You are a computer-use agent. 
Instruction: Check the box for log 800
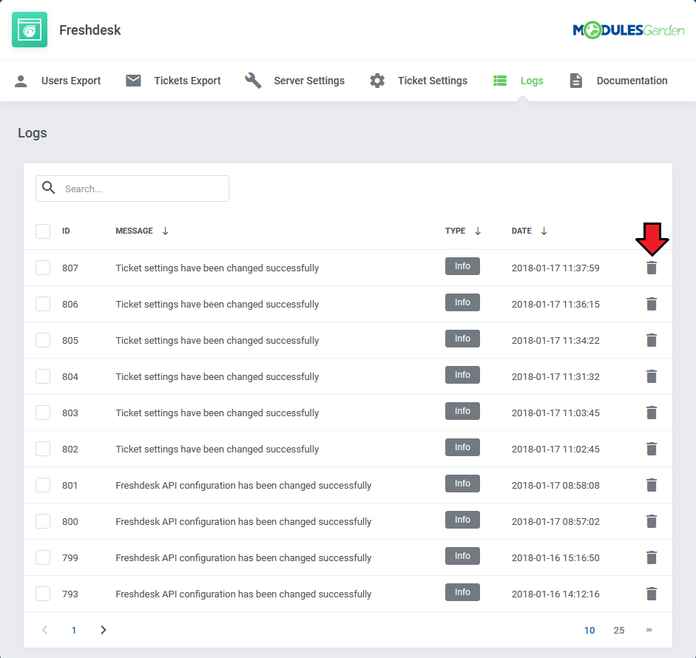[x=43, y=521]
